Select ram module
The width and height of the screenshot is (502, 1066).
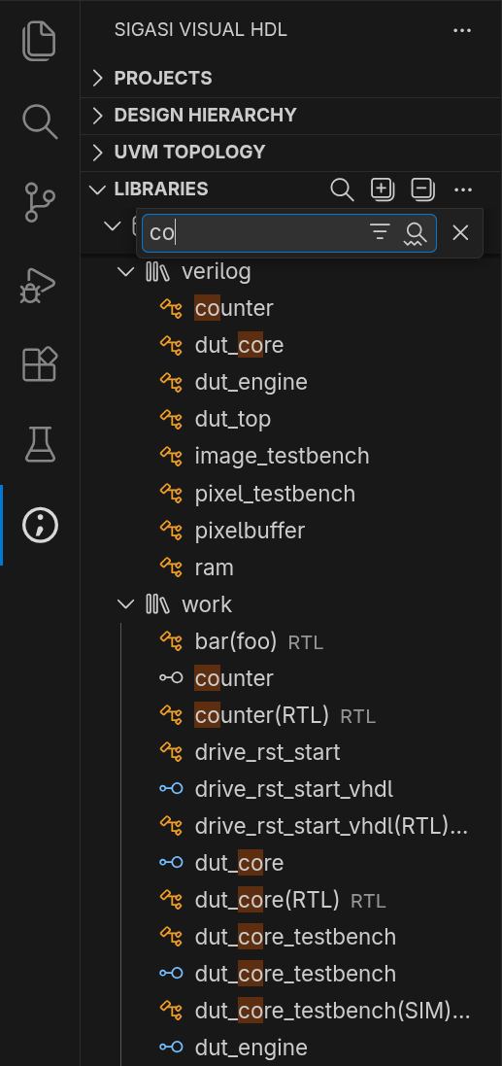pyautogui.click(x=214, y=567)
